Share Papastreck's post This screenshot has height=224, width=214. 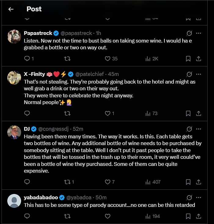198,58
